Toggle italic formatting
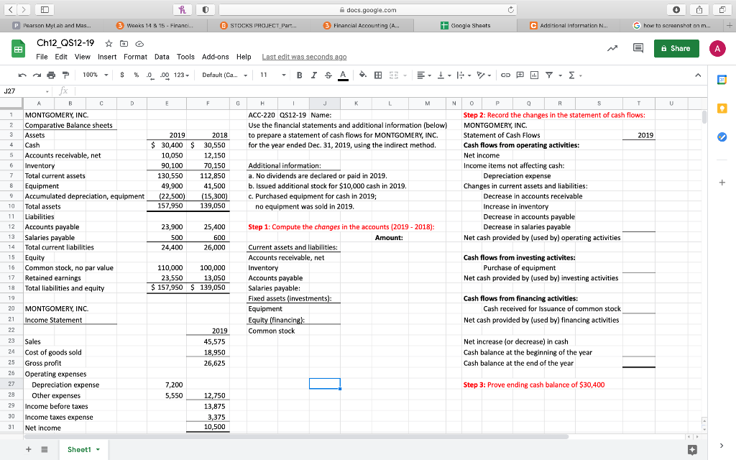Screen dimensions: 736x460 click(x=313, y=74)
